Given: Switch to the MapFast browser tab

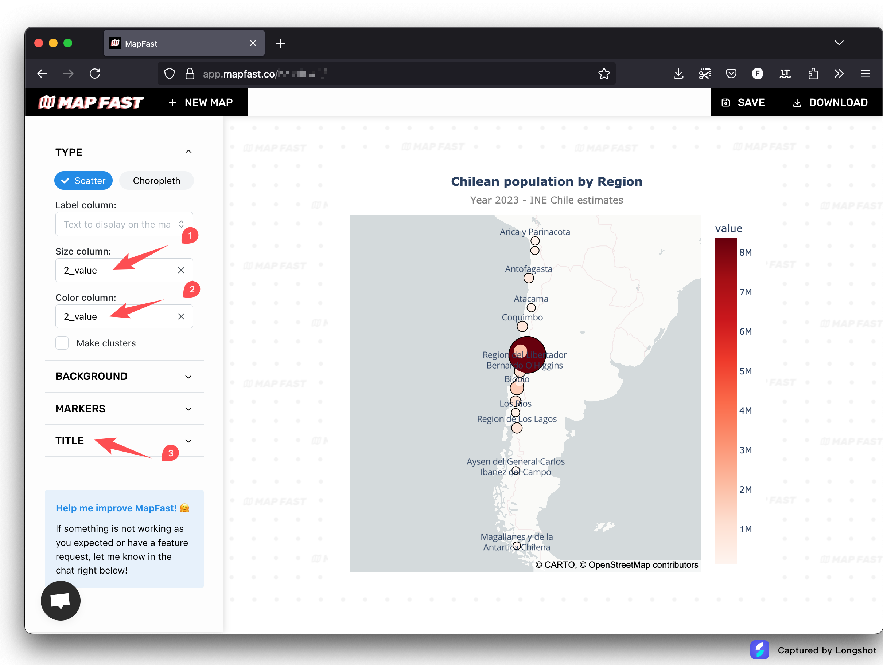Looking at the screenshot, I should (184, 43).
